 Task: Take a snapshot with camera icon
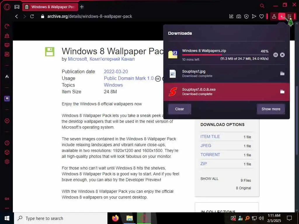click(239, 16)
